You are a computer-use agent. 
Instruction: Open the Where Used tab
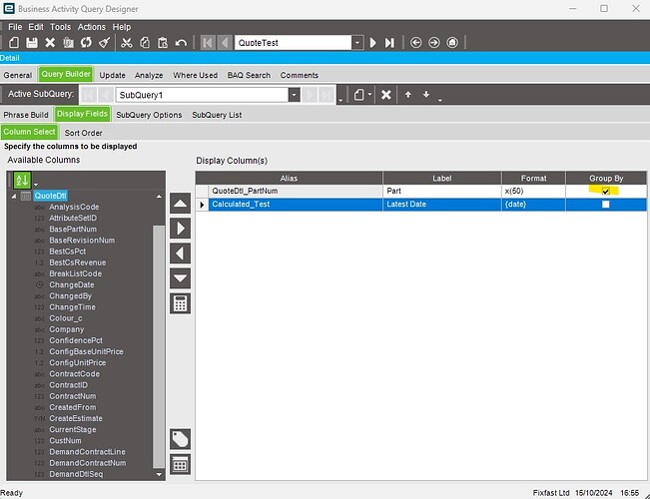point(196,75)
